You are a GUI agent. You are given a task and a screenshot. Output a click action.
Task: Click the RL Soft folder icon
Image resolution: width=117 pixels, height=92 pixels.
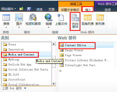tap(5, 74)
